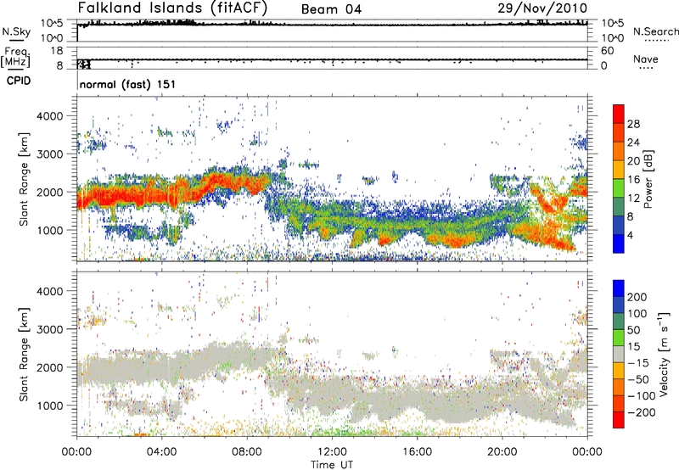Click the date "29/Nov/2010"
Viewport: 679px width, 470px height.
[x=542, y=8]
